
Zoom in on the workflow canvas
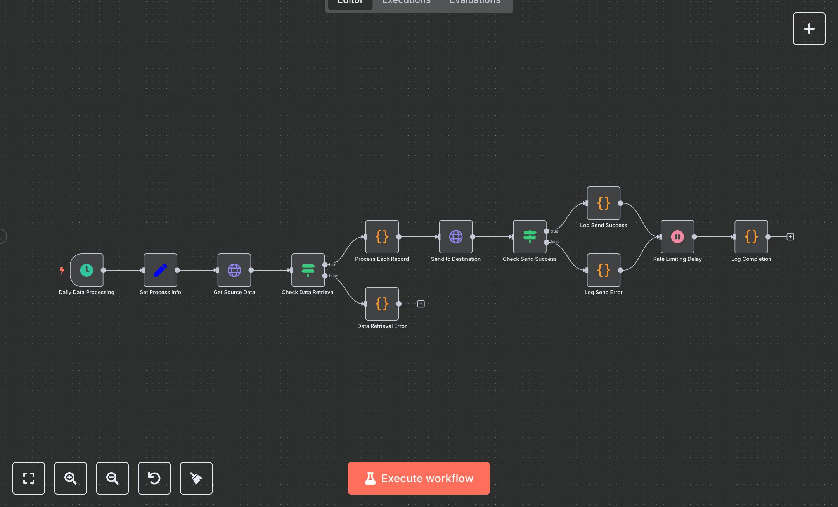[x=70, y=478]
